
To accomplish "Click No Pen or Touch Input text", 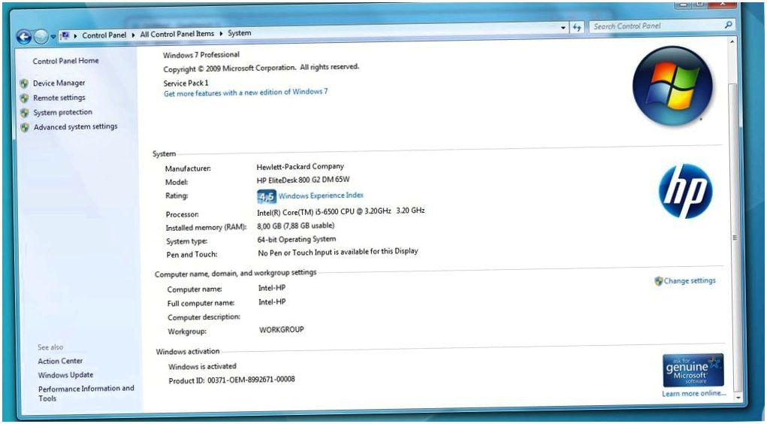I will 338,252.
